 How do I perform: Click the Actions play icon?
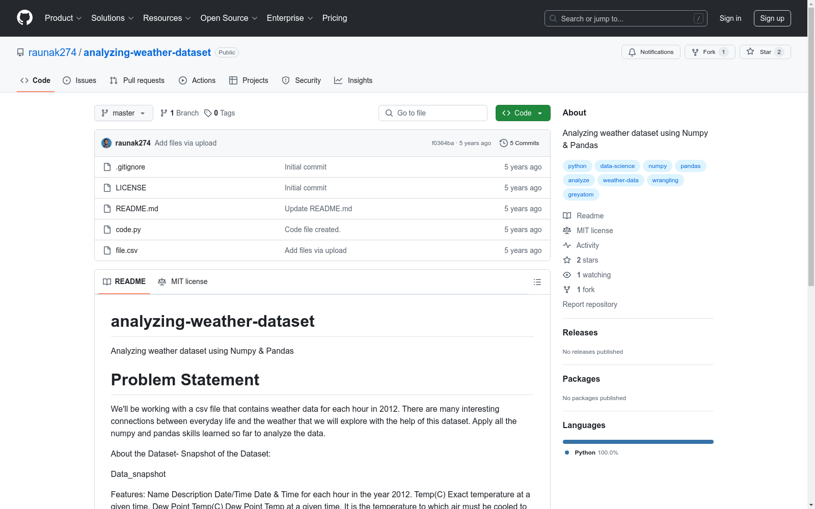click(183, 80)
